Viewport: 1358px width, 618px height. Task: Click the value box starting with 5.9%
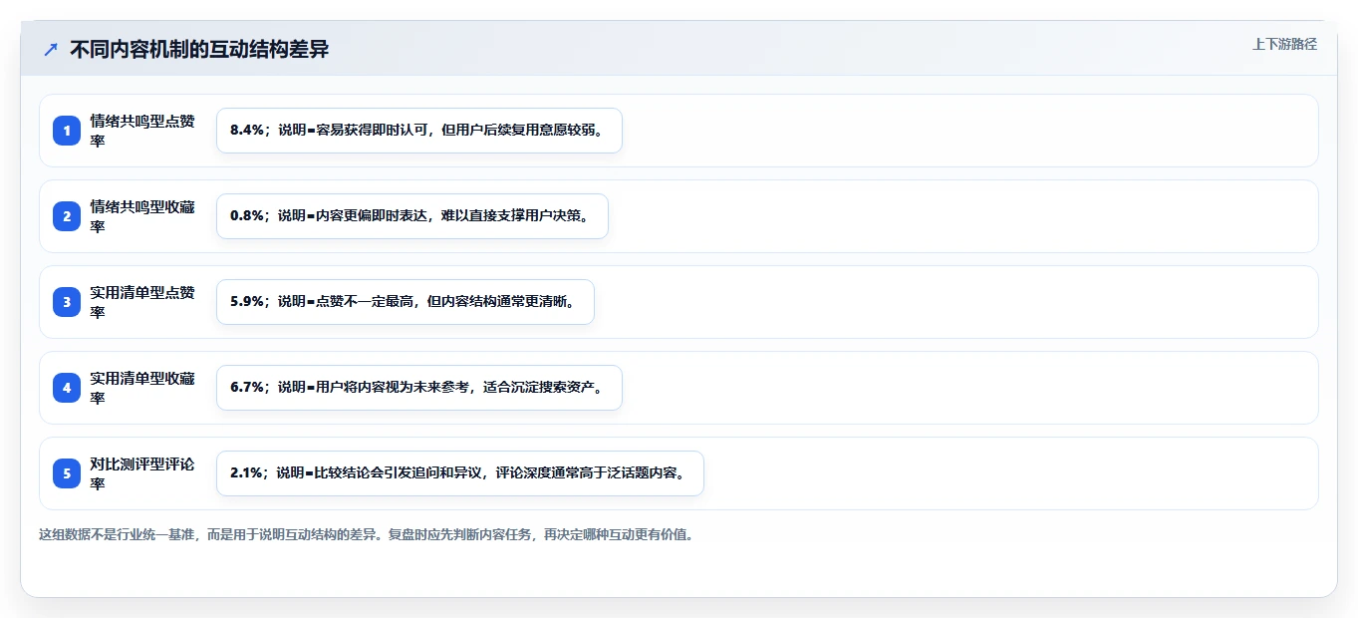coord(406,302)
